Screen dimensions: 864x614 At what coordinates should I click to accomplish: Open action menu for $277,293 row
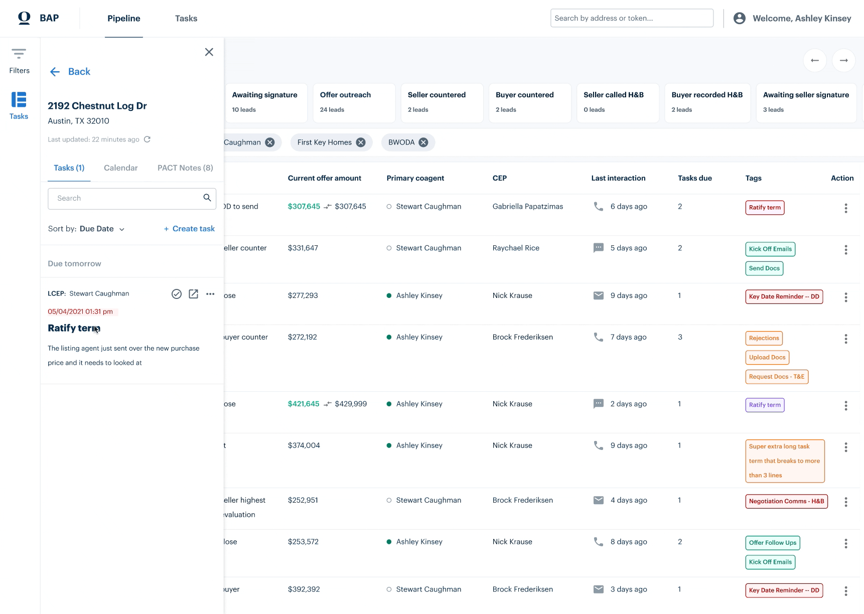click(845, 297)
